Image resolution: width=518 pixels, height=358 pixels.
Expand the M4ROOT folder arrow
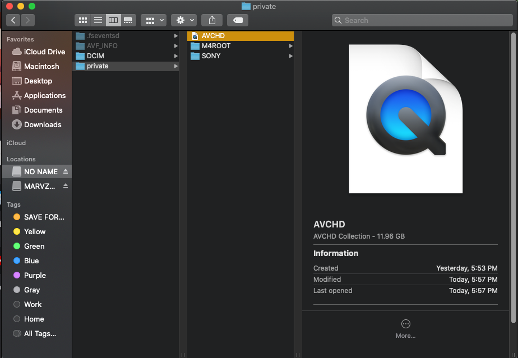(290, 46)
